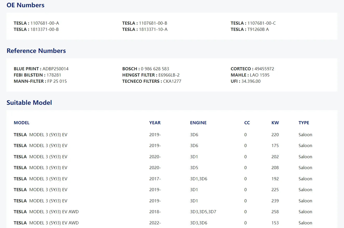Image resolution: width=344 pixels, height=228 pixels.
Task: Click Saloon in the 220 KW row
Action: click(305, 135)
